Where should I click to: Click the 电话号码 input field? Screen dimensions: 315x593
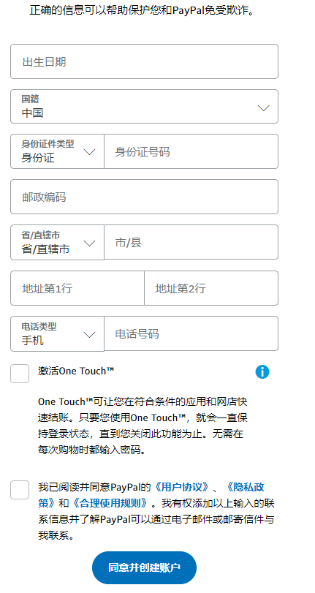(x=191, y=333)
